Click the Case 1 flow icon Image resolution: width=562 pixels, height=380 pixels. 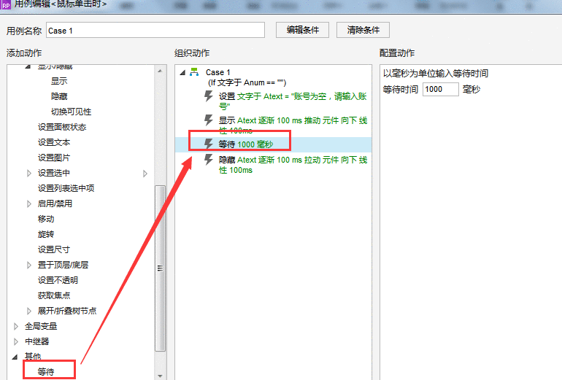tap(194, 72)
